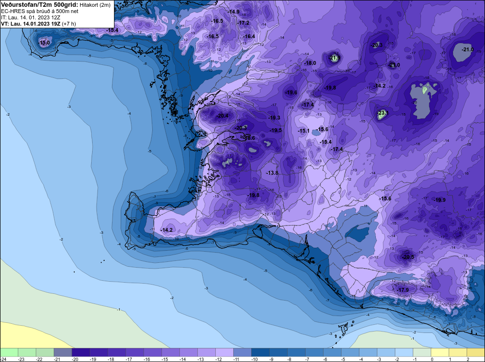Click the light blue legend swatch labeled -4
The image size is (485, 362).
368,352
